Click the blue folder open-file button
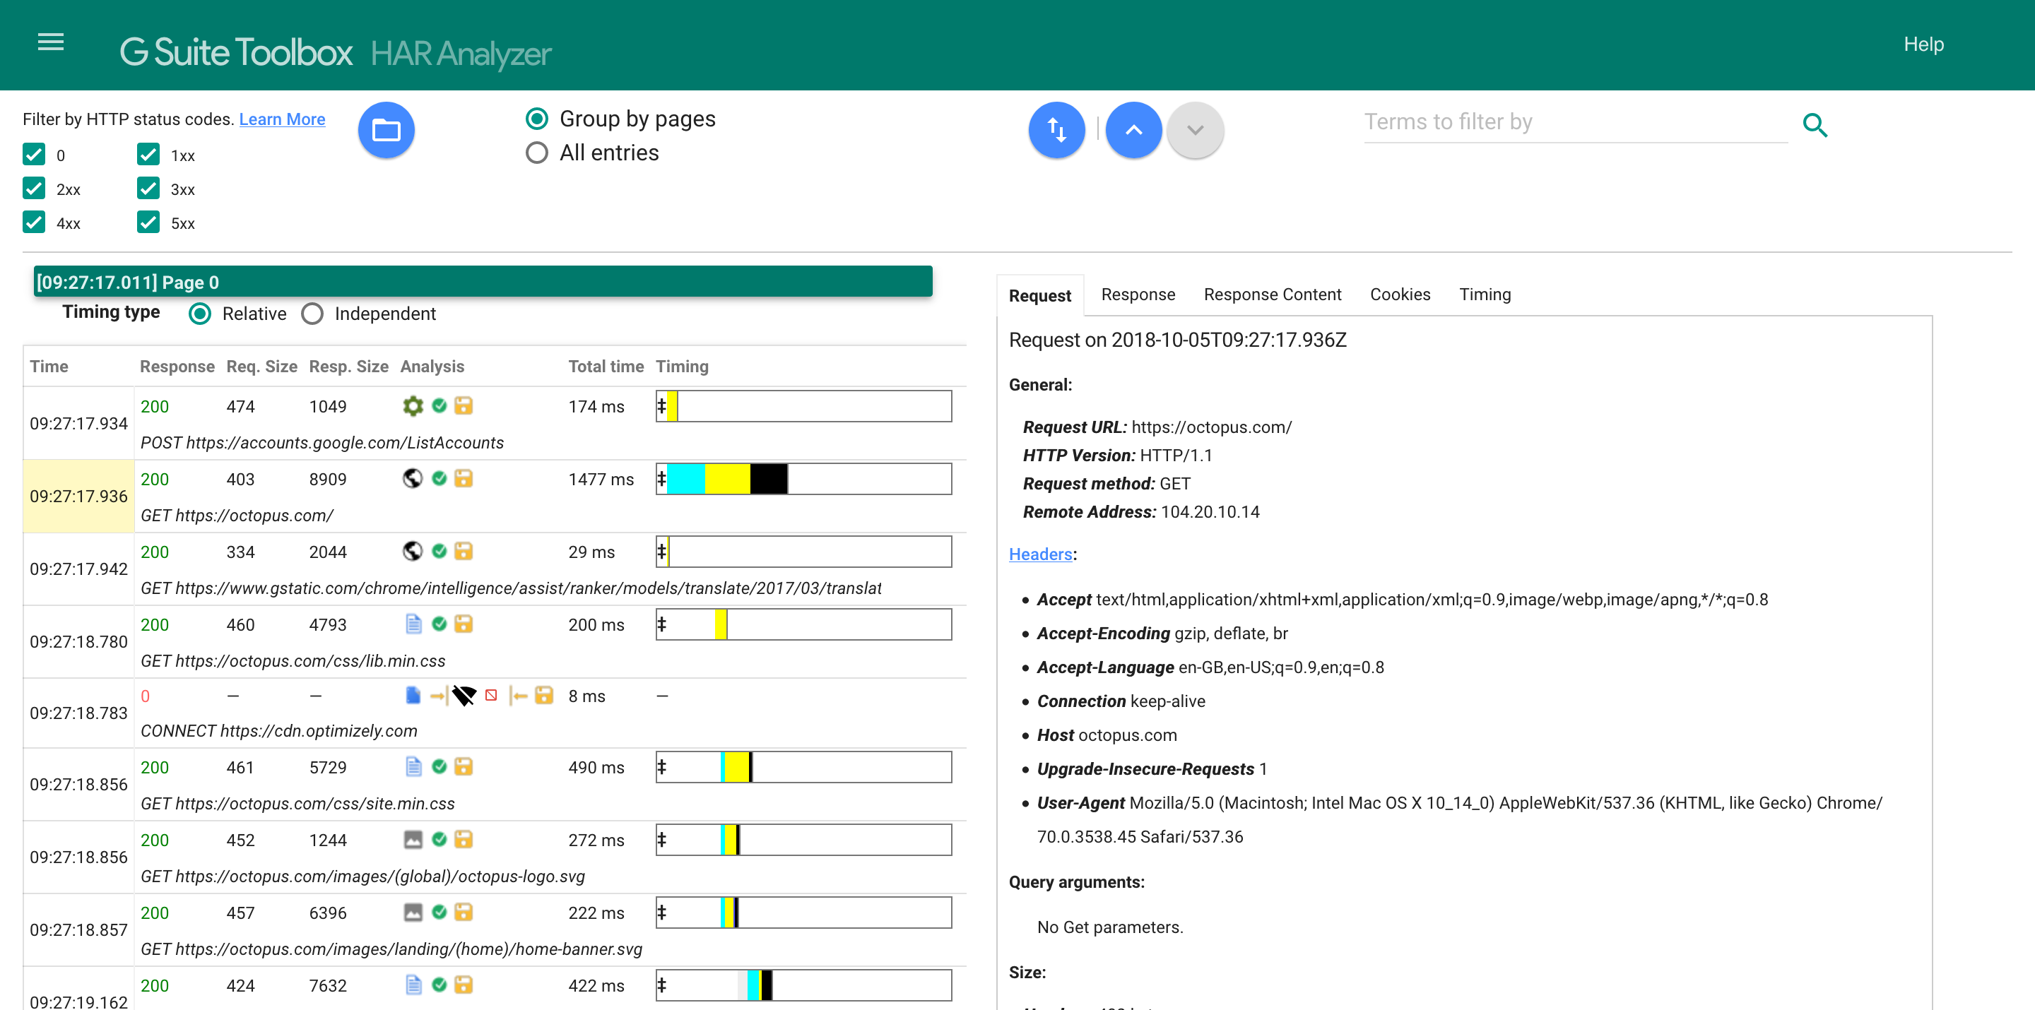The height and width of the screenshot is (1010, 2035). [386, 129]
